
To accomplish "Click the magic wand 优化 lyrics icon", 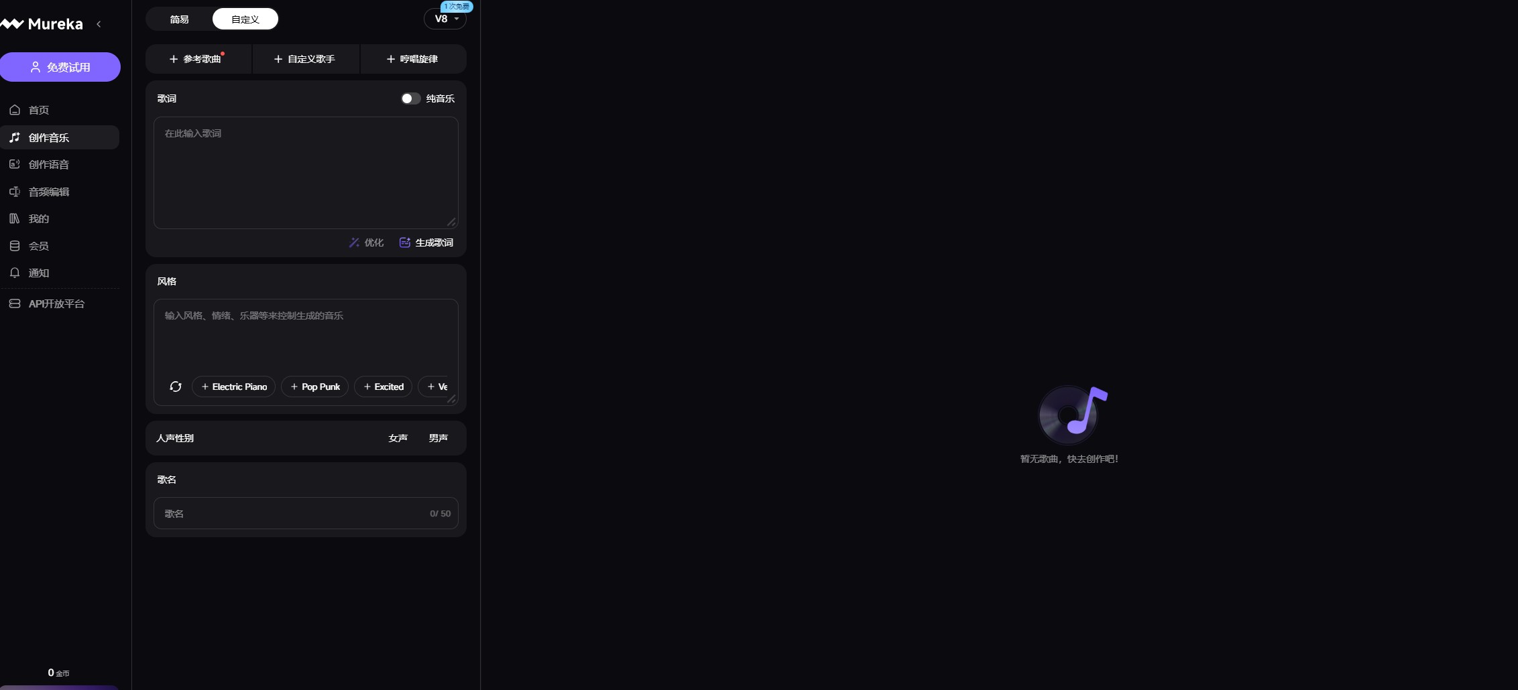I will 354,243.
